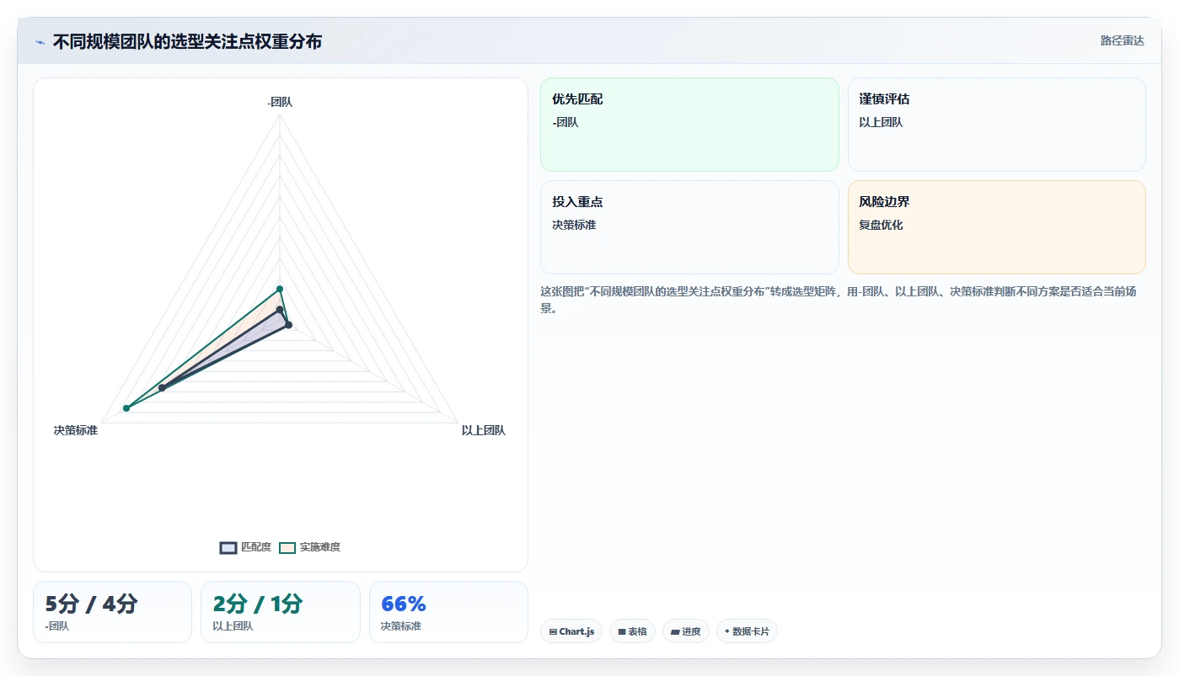Click the 进度 tag
The height and width of the screenshot is (676, 1179).
[x=686, y=631]
